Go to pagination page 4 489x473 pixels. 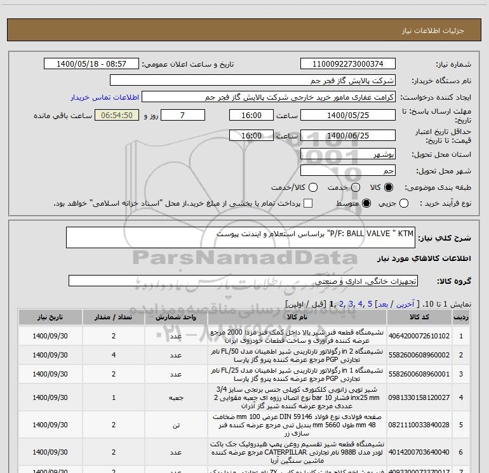tap(361, 303)
